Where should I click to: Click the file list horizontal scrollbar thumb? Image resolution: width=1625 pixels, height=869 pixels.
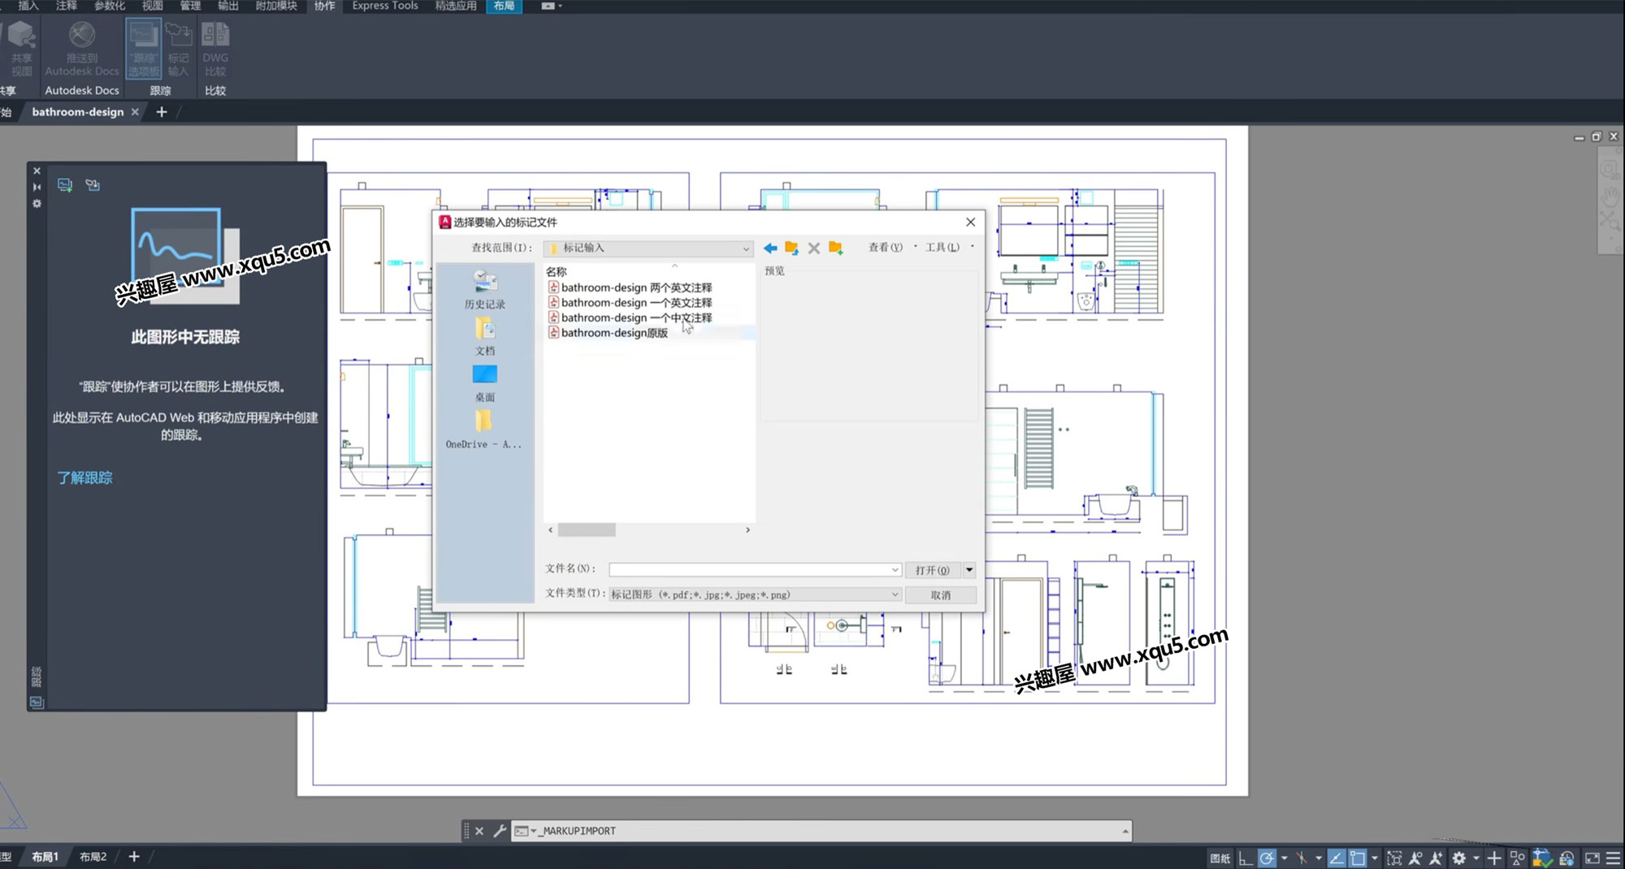pos(587,530)
